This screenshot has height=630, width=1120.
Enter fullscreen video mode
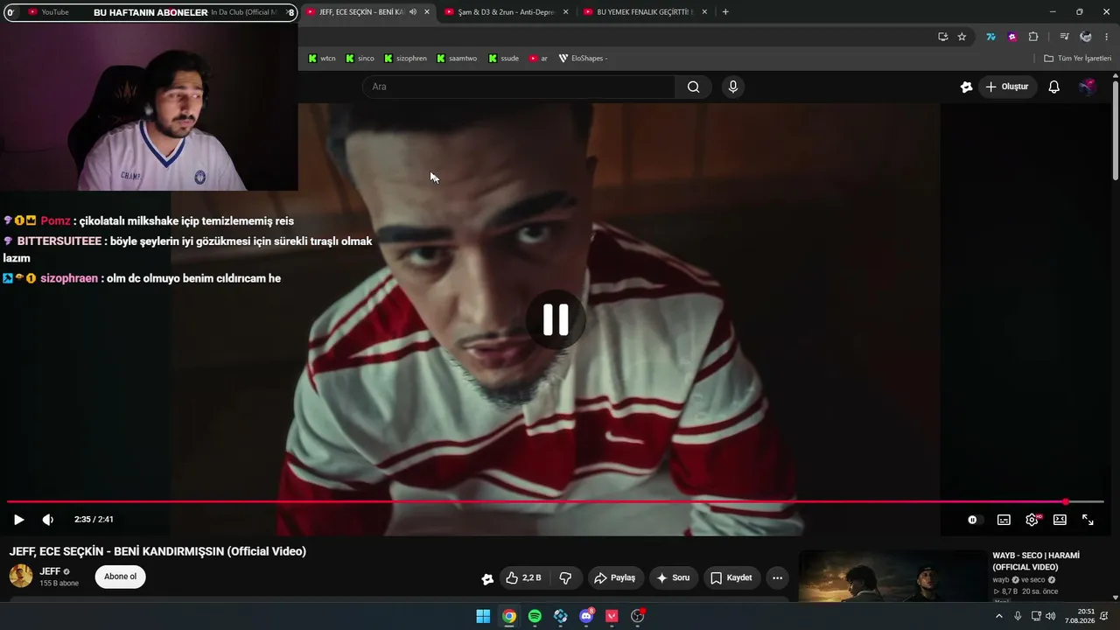(1088, 520)
